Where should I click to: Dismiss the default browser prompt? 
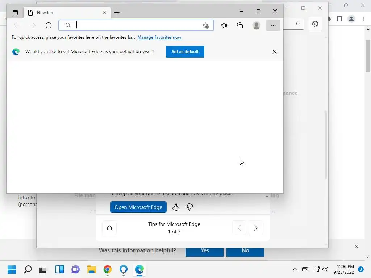click(x=275, y=52)
